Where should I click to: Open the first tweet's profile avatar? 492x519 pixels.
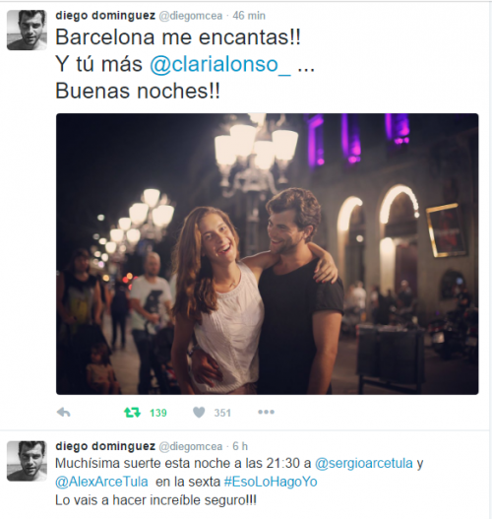click(27, 31)
